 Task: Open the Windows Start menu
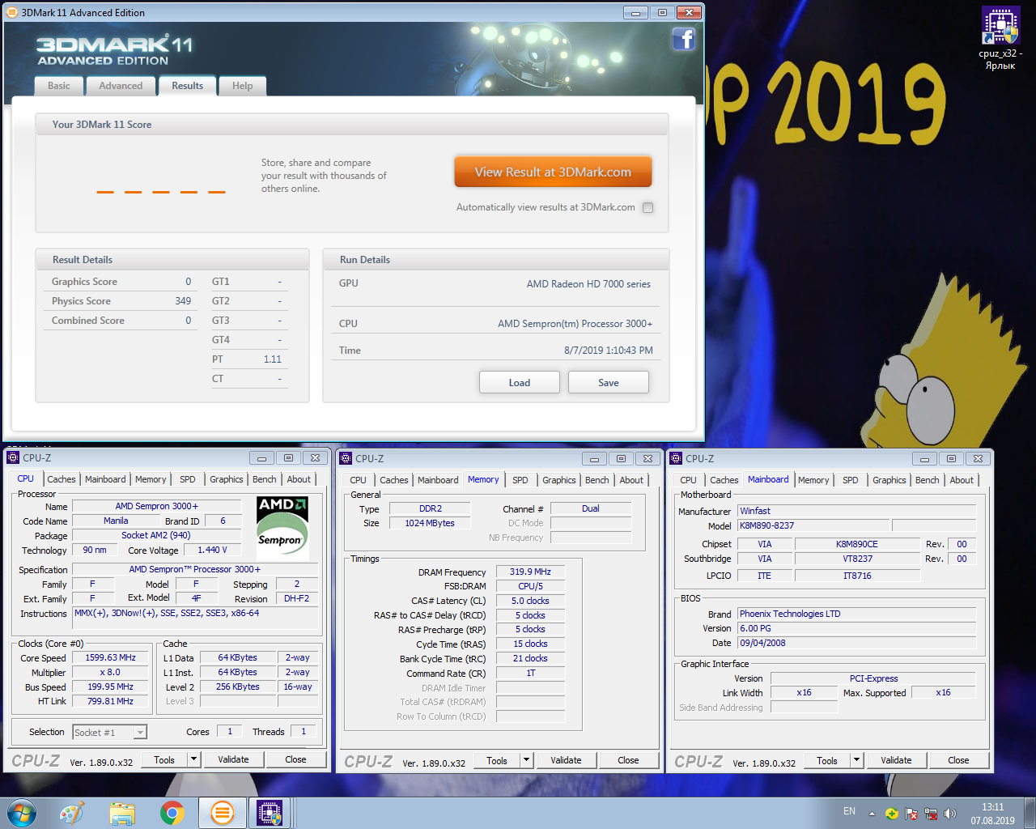(22, 813)
